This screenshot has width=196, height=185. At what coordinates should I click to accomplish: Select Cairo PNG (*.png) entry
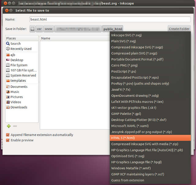[x=150, y=65]
